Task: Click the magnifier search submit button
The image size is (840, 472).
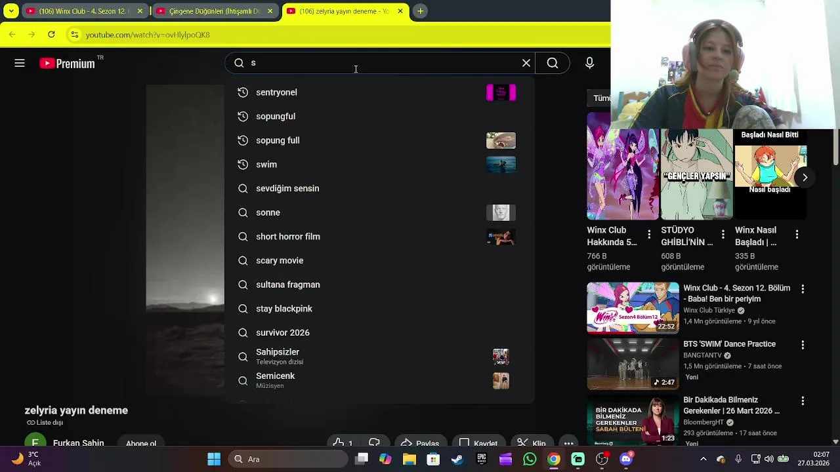Action: pos(553,63)
